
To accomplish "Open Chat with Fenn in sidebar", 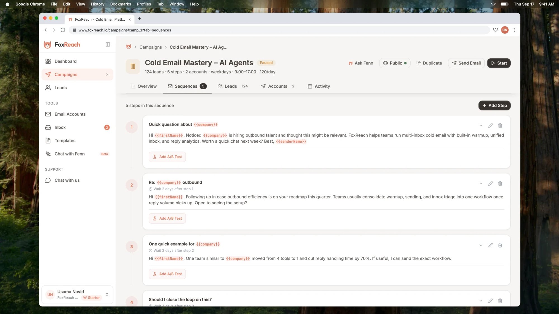I will click(77, 154).
